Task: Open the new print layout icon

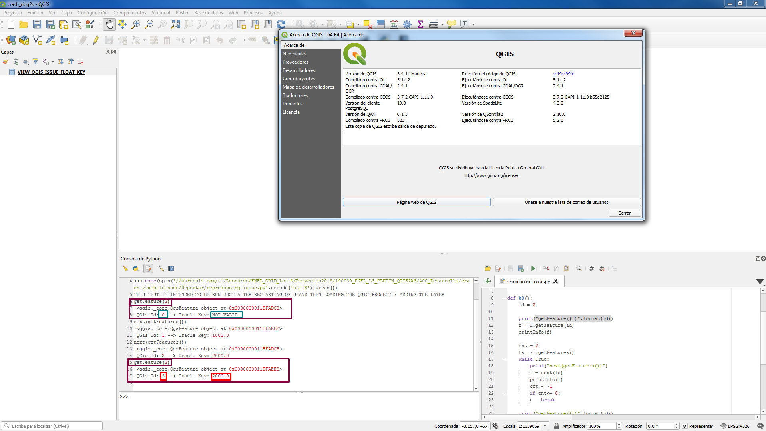Action: tap(64, 24)
